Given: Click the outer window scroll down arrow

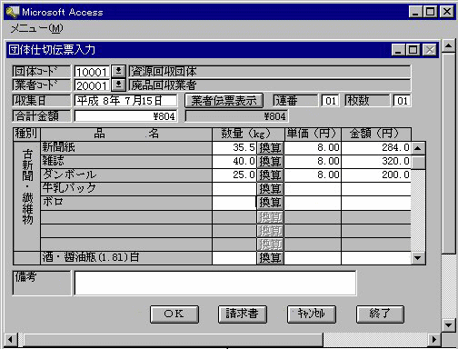Looking at the screenshot, I should [448, 325].
